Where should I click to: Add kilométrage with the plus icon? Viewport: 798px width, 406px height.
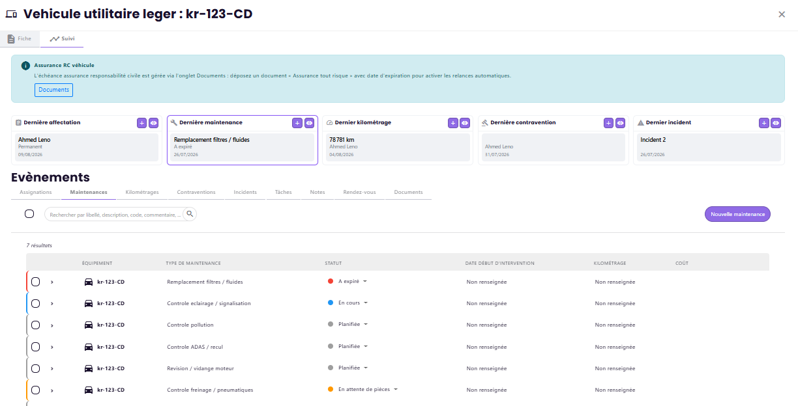tap(452, 123)
